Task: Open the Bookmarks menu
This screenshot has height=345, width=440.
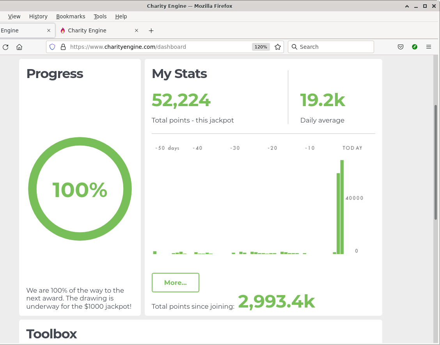Action: (71, 16)
